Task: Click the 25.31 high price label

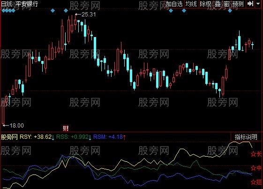Action: (x=89, y=15)
